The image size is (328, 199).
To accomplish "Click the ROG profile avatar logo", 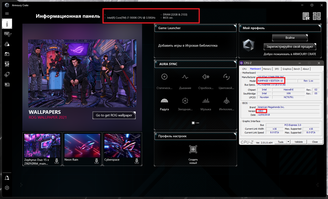I will tap(249, 45).
